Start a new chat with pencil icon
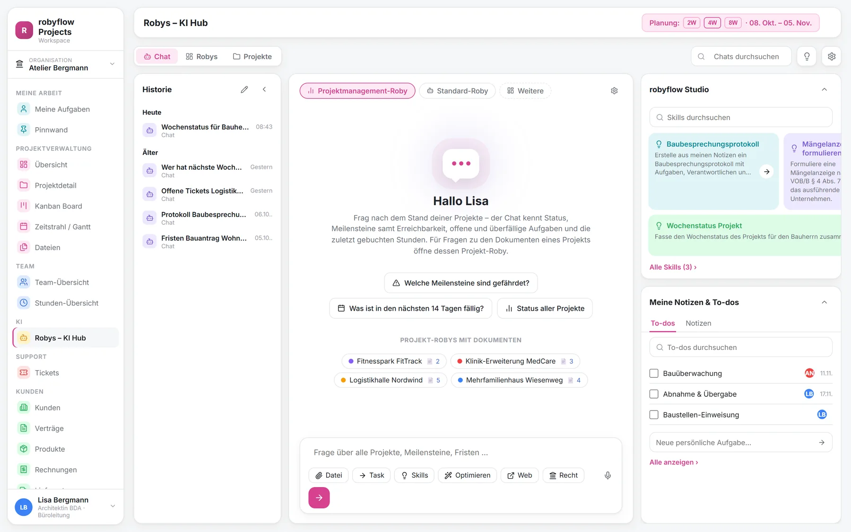The image size is (851, 532). [x=244, y=89]
